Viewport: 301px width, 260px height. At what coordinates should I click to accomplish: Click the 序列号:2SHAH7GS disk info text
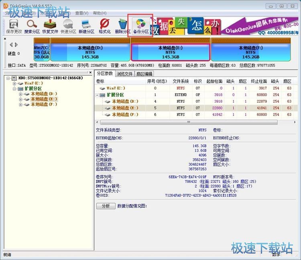tap(92, 66)
